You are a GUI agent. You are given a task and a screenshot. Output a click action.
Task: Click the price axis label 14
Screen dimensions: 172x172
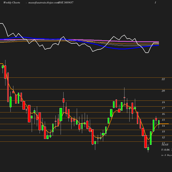(x=163, y=126)
